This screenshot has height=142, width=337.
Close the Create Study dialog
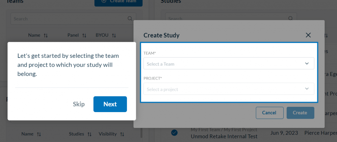tap(308, 35)
